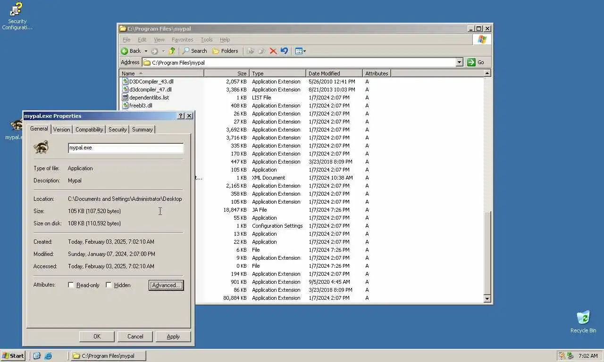Click the Forward arrow in Explorer toolbar
The height and width of the screenshot is (362, 604).
pyautogui.click(x=154, y=51)
